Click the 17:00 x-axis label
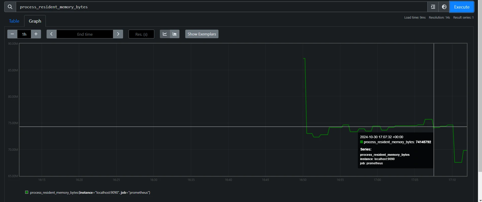The image size is (482, 202). pos(377,180)
